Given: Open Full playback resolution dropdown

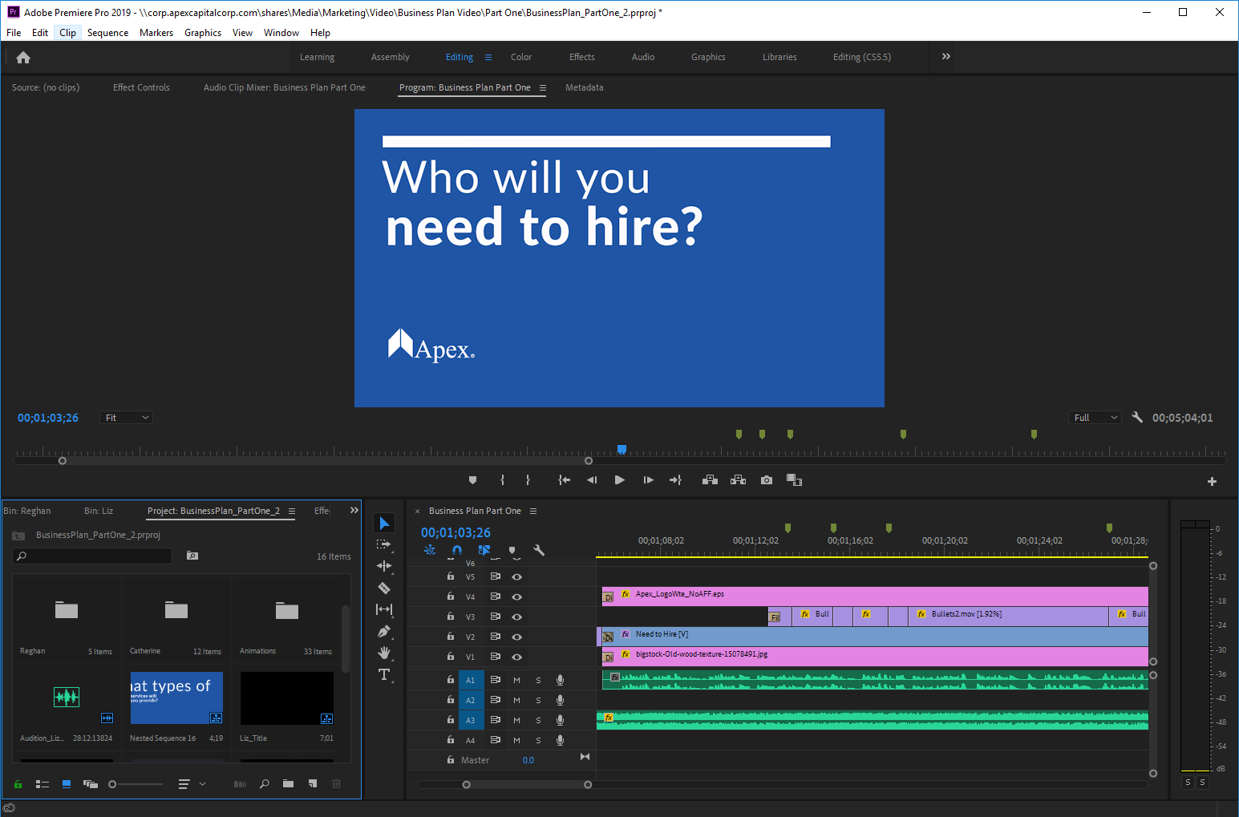Looking at the screenshot, I should 1095,418.
